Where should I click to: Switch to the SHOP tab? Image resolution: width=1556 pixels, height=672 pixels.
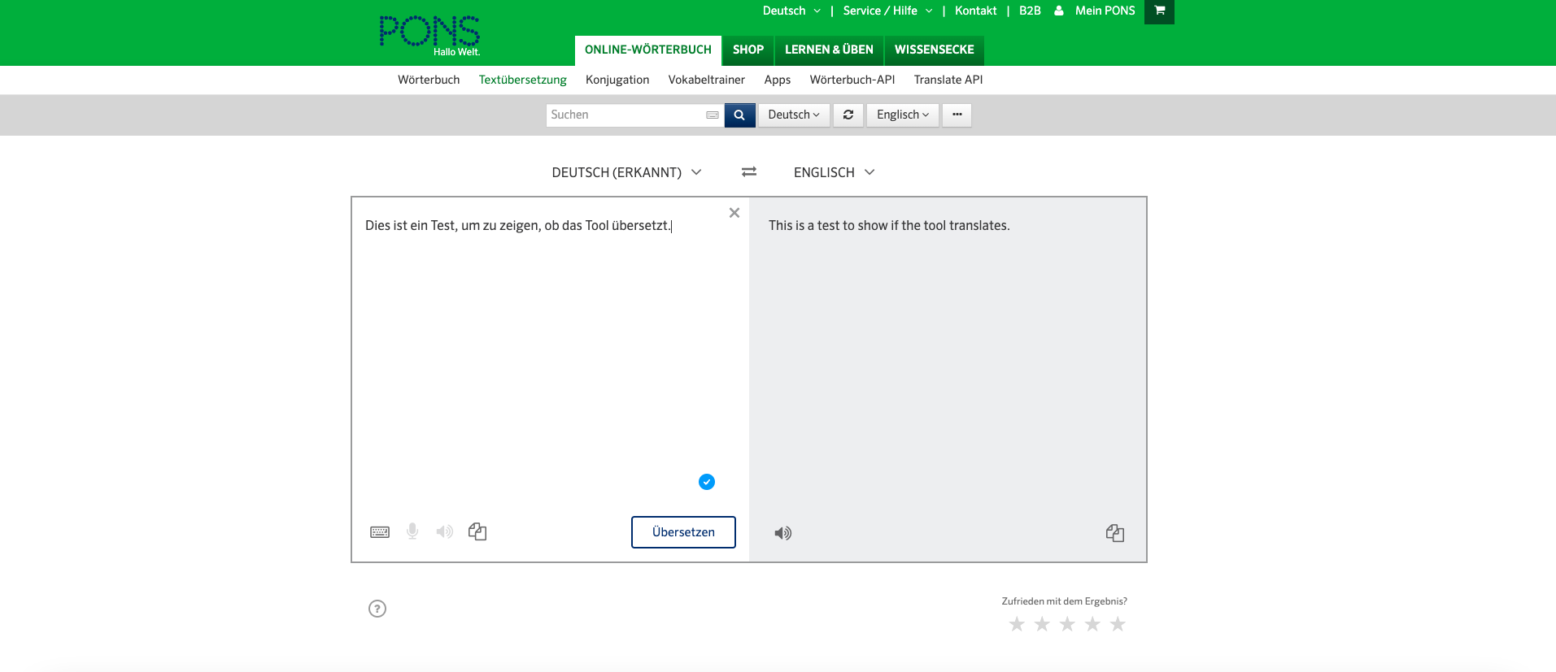click(x=748, y=50)
